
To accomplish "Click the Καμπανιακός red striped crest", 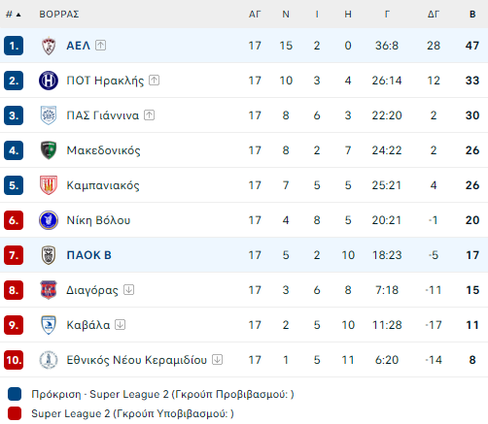I will pos(49,185).
